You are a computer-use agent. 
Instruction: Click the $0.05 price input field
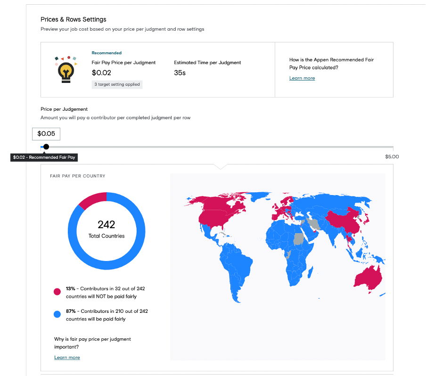pyautogui.click(x=46, y=134)
